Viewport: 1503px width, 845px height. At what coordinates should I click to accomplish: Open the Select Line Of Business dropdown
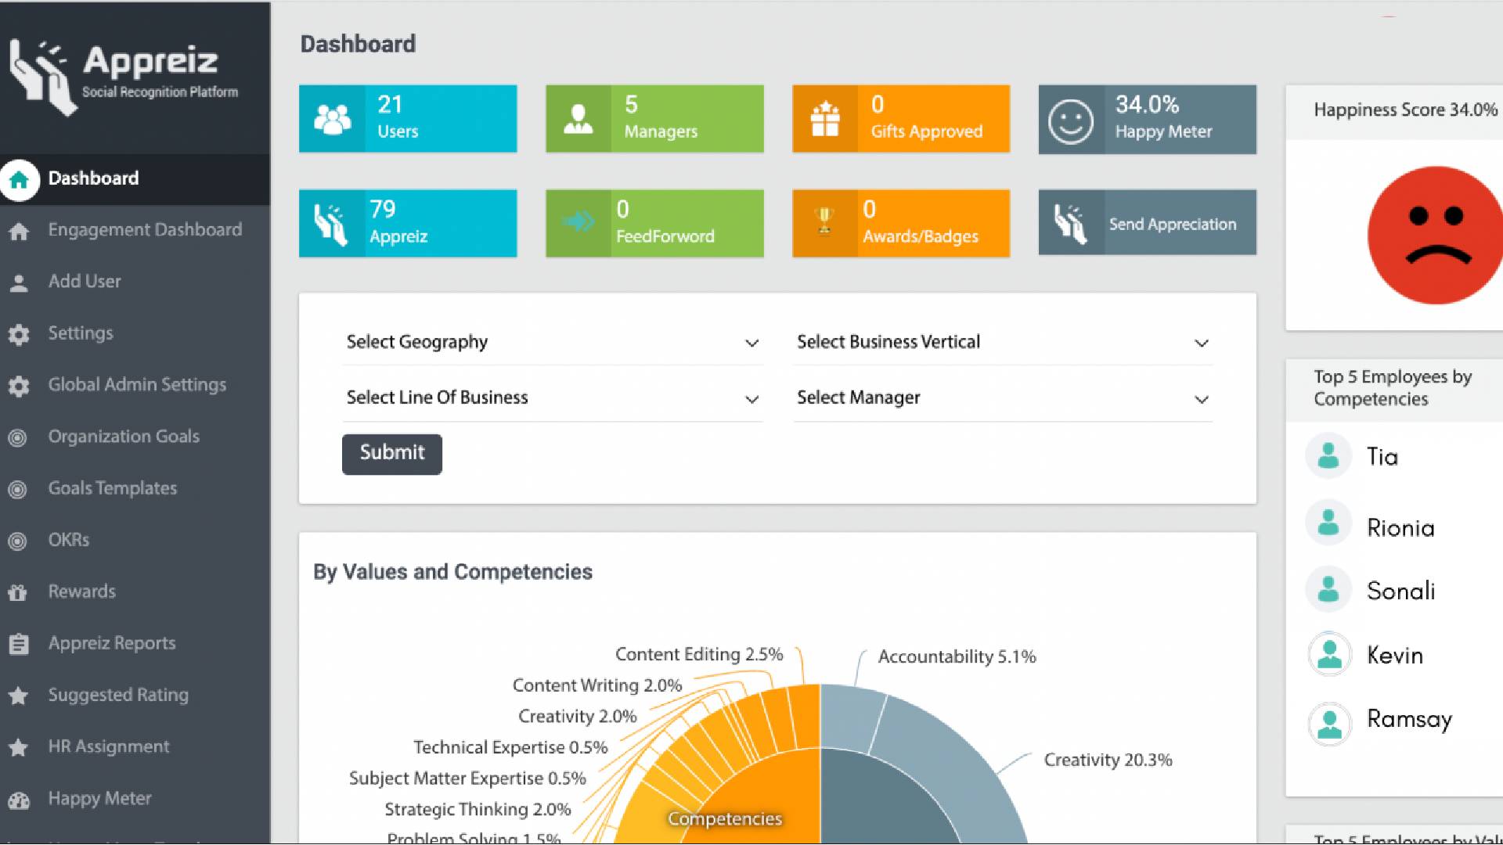click(553, 398)
